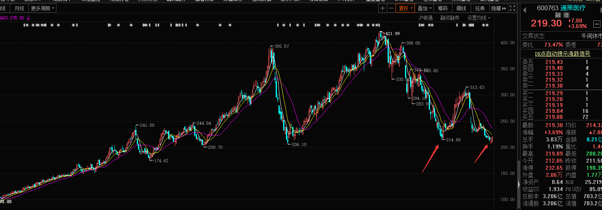This screenshot has height=210, width=602.
Task: Click chart label 313.63
Action: click(477, 87)
